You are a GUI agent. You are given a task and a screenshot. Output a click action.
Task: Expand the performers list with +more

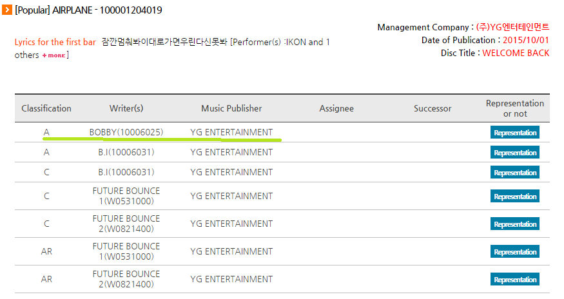pos(54,55)
